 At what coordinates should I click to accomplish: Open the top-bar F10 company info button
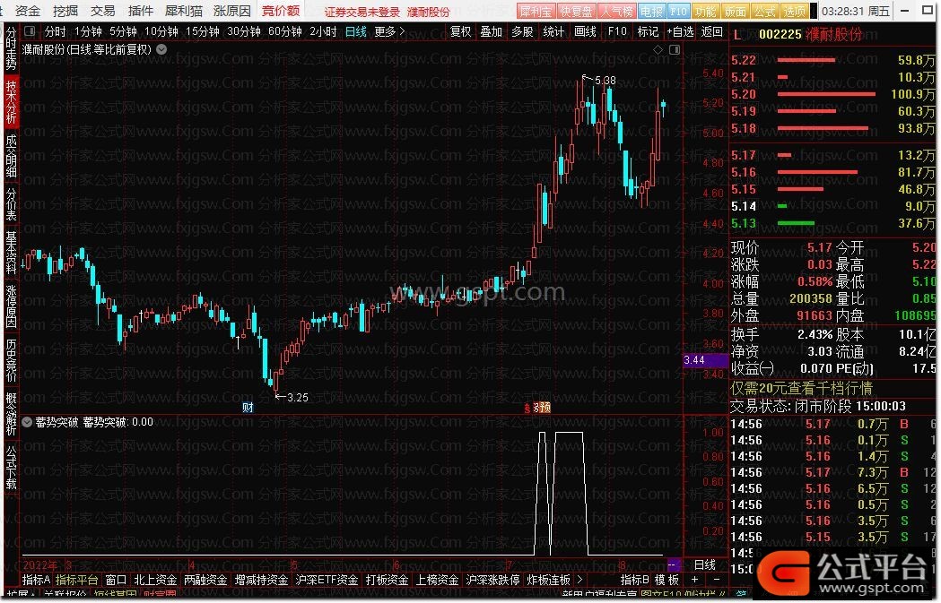(x=679, y=12)
